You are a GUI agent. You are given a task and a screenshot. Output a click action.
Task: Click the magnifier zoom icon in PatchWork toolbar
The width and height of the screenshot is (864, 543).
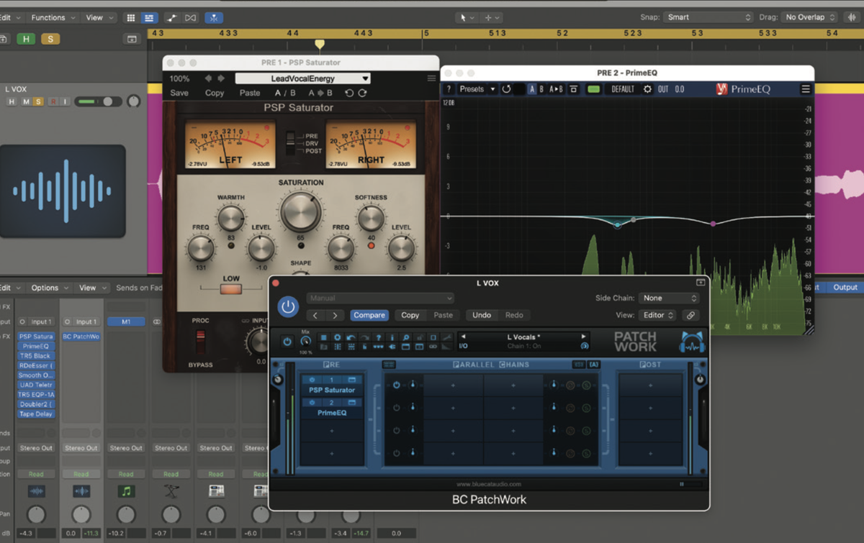click(x=405, y=337)
